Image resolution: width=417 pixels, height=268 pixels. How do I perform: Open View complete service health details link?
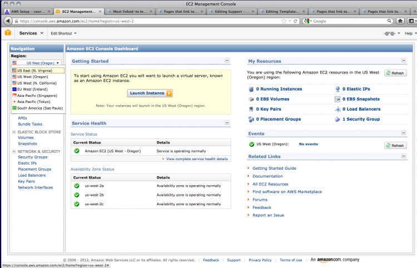(x=197, y=159)
